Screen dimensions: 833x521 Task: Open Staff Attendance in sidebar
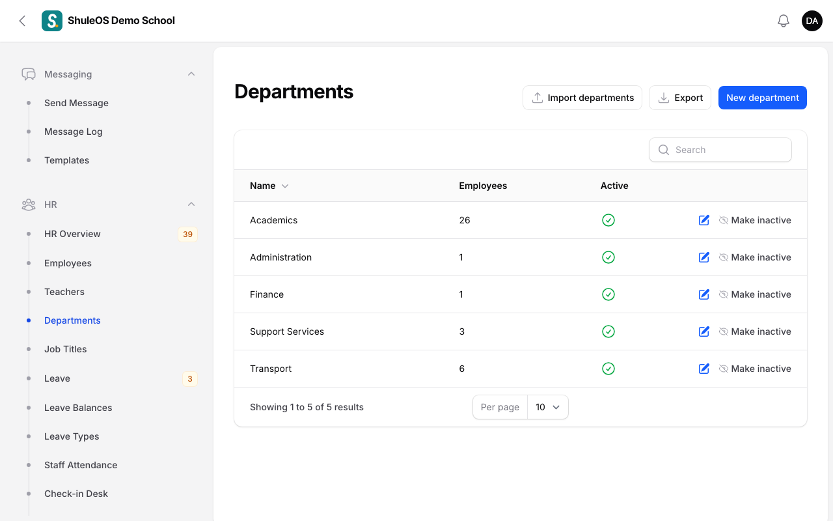tap(81, 465)
